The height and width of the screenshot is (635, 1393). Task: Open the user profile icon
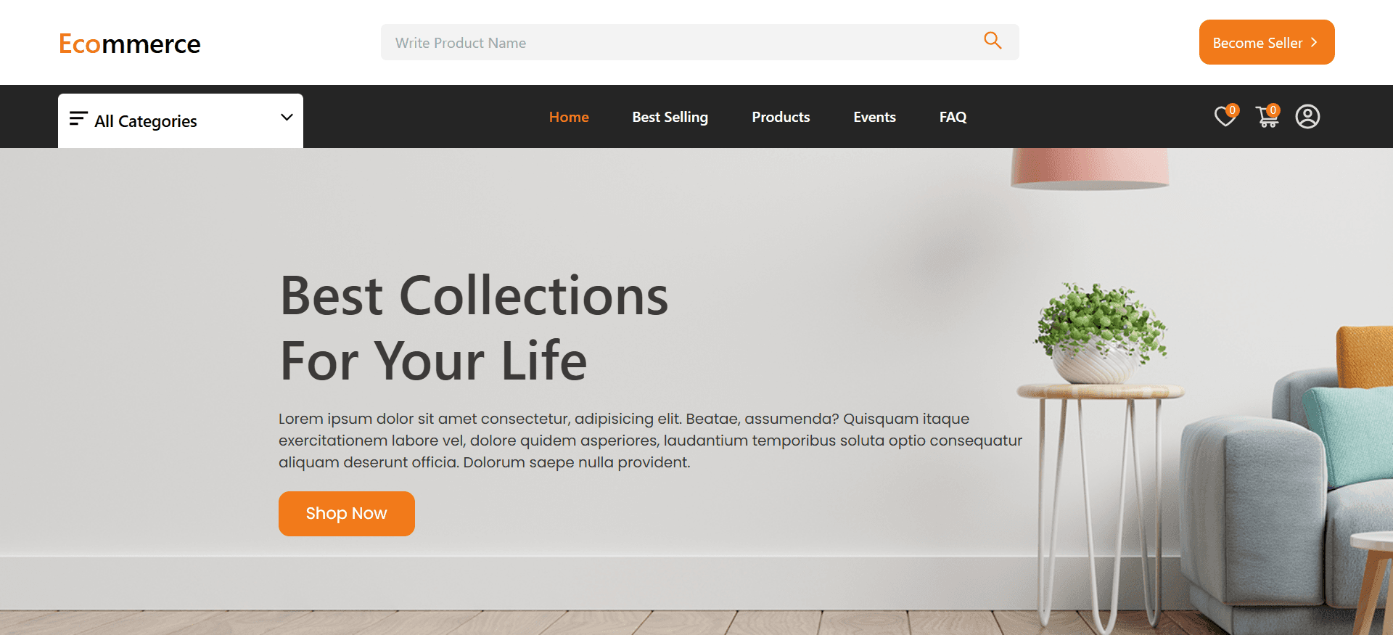(x=1307, y=116)
